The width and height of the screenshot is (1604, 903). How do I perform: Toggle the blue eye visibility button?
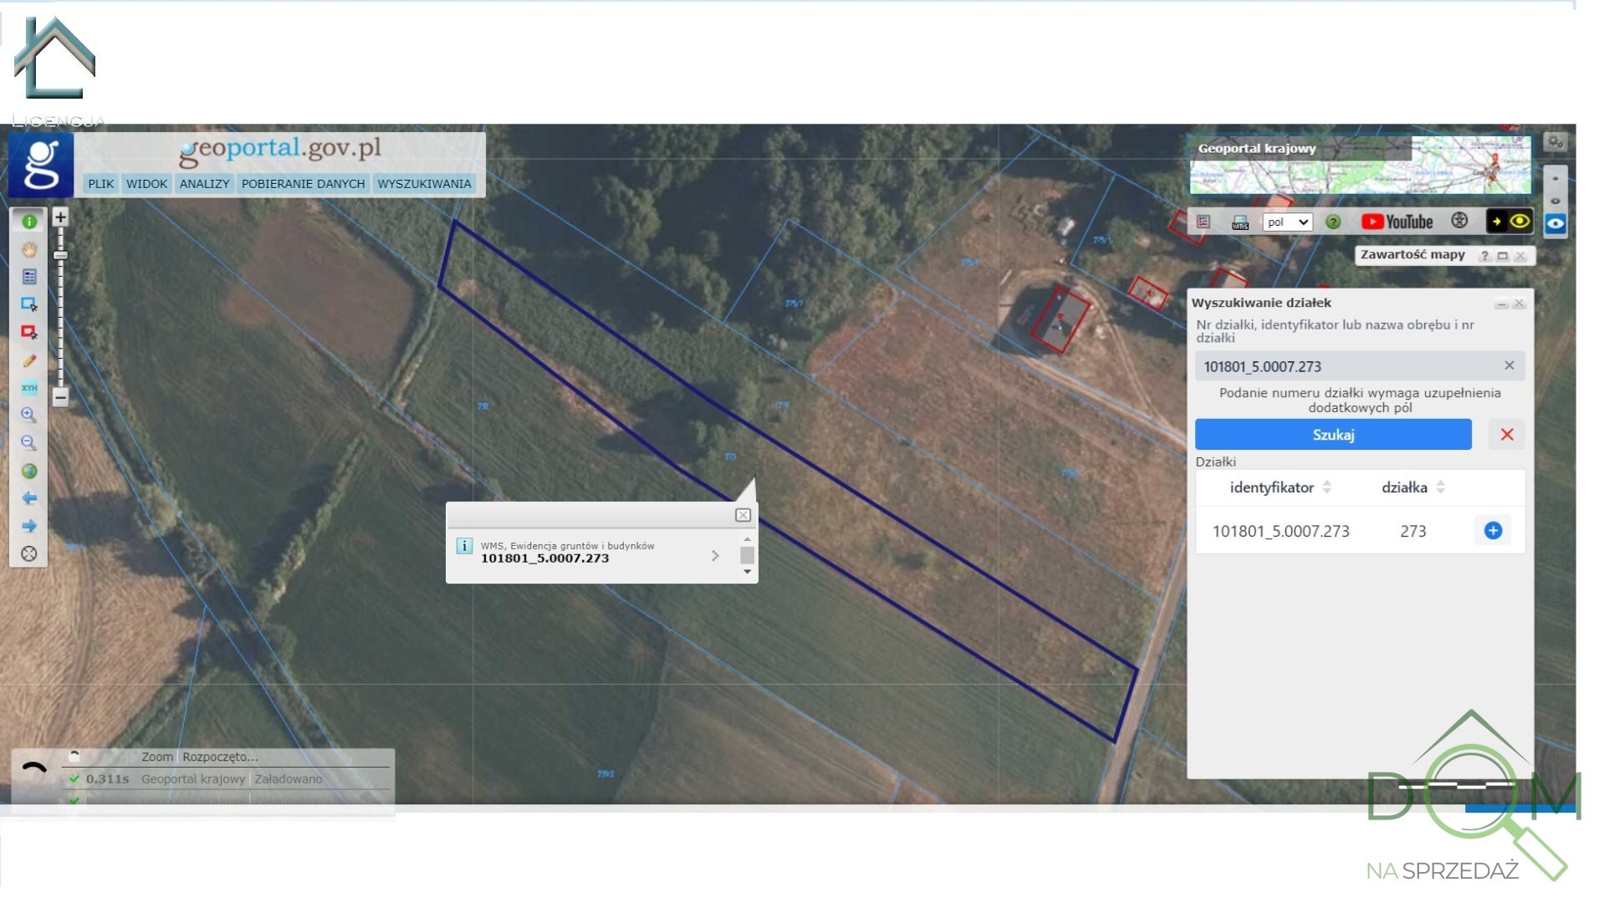pyautogui.click(x=1555, y=223)
